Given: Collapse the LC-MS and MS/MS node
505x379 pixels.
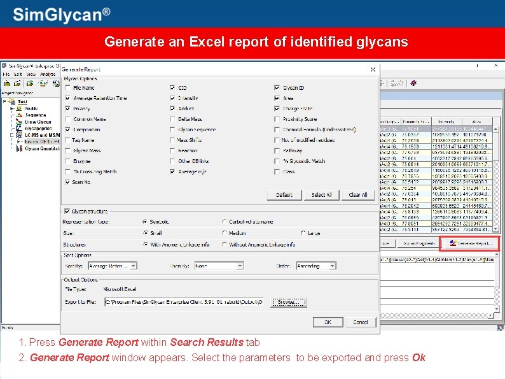Looking at the screenshot, I should [x=12, y=135].
